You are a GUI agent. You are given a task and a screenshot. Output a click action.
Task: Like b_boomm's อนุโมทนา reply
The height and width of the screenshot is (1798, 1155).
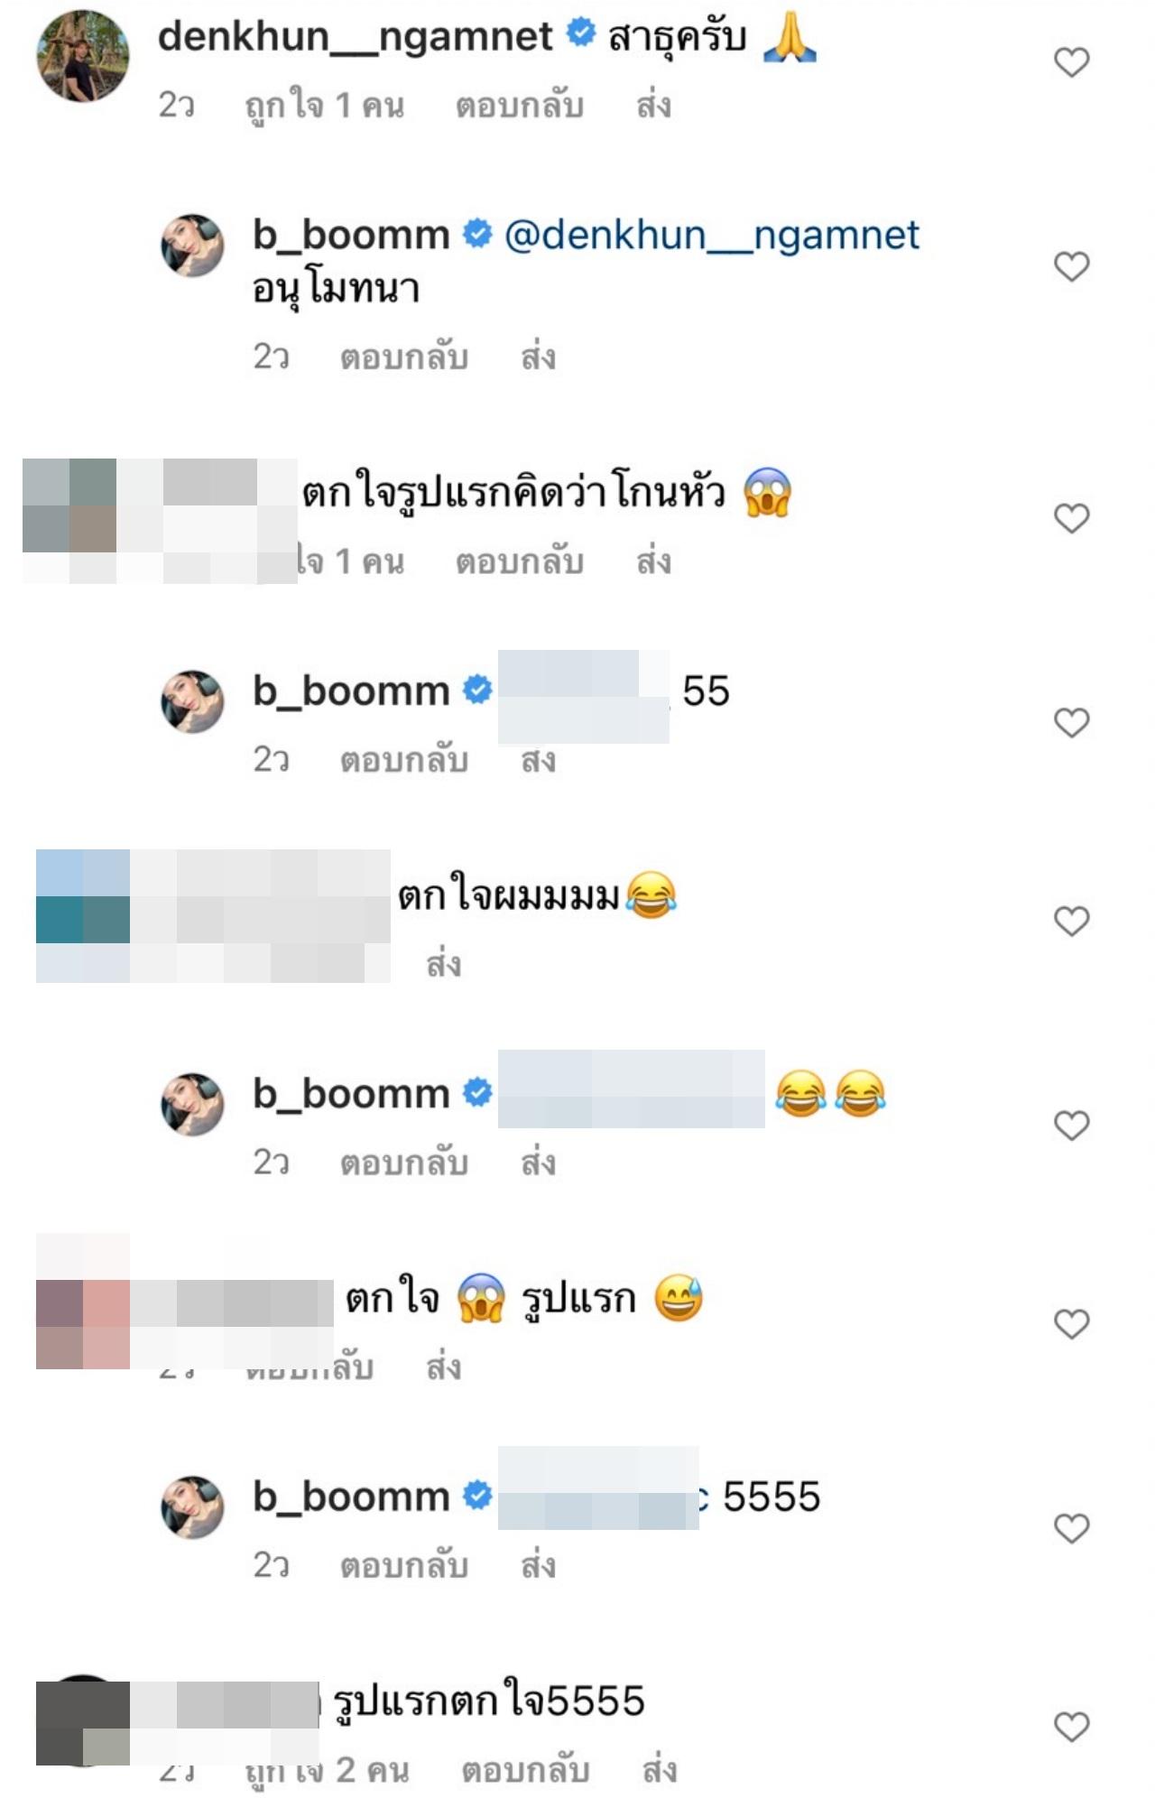(1072, 266)
